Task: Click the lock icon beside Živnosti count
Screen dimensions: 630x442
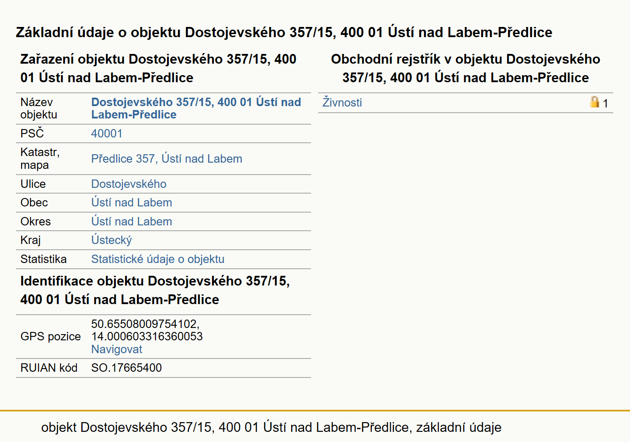Action: 595,102
